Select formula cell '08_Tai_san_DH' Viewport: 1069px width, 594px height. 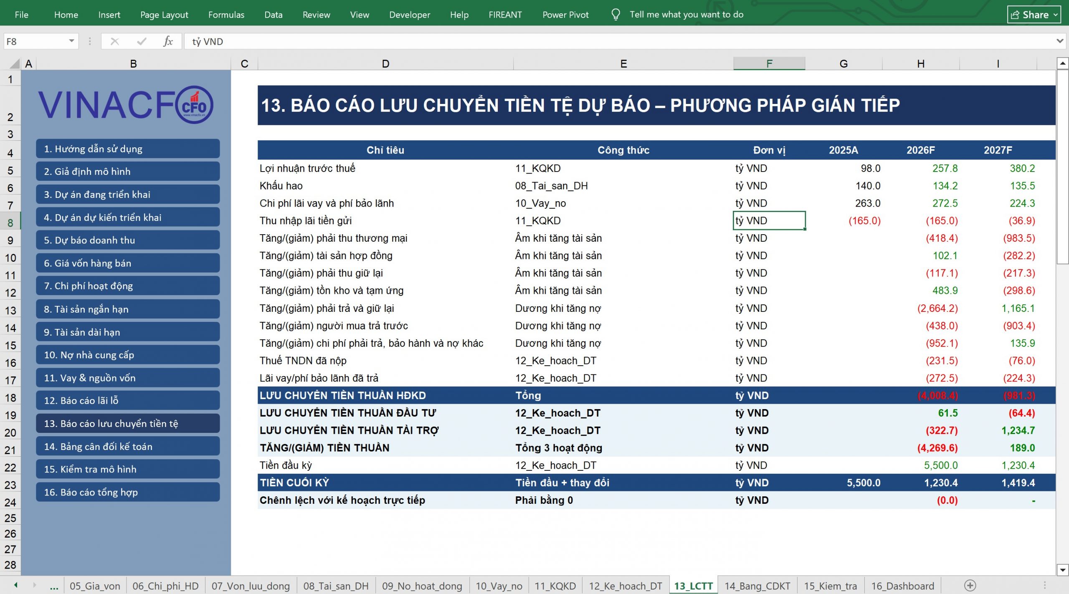coord(623,186)
